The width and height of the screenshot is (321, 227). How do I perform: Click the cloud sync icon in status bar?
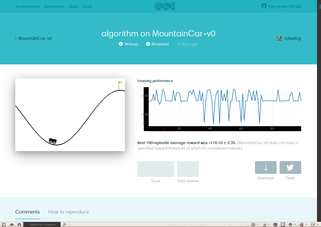[12, 224]
